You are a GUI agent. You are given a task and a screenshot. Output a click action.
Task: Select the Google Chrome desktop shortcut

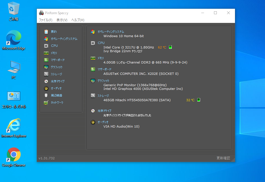point(14,157)
